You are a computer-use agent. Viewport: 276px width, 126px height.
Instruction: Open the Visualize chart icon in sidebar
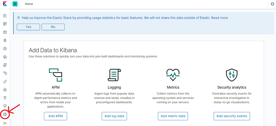pyautogui.click(x=5, y=16)
